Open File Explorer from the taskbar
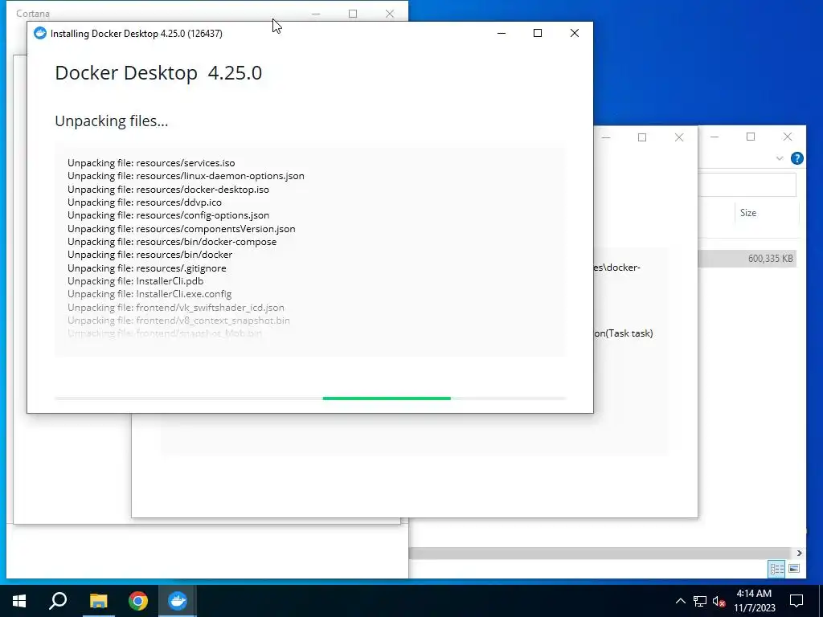The width and height of the screenshot is (823, 617). tap(98, 601)
